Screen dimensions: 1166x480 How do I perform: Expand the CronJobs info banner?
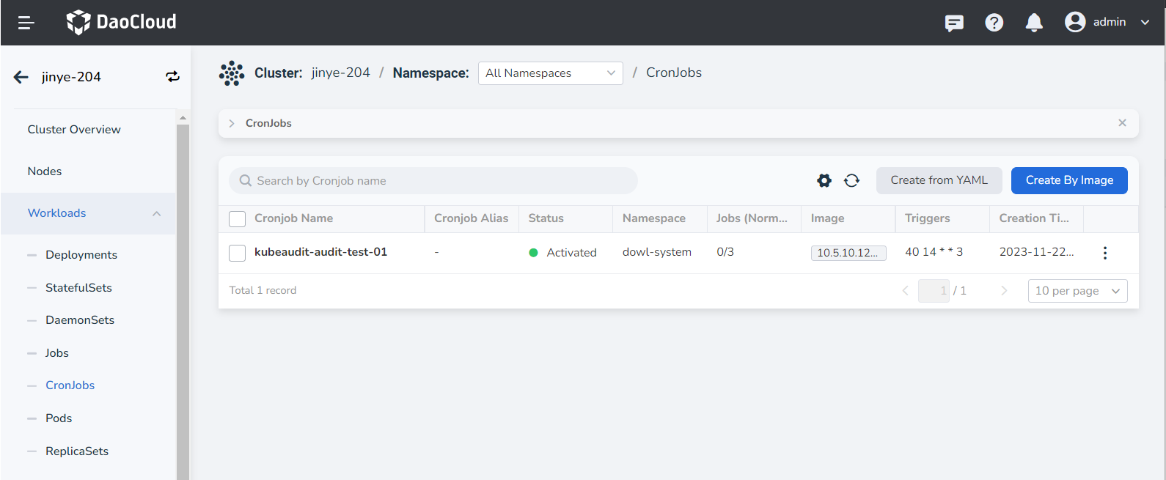232,123
